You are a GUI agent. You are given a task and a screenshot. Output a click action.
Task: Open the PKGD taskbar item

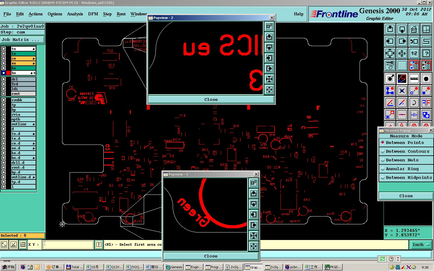pos(333,267)
